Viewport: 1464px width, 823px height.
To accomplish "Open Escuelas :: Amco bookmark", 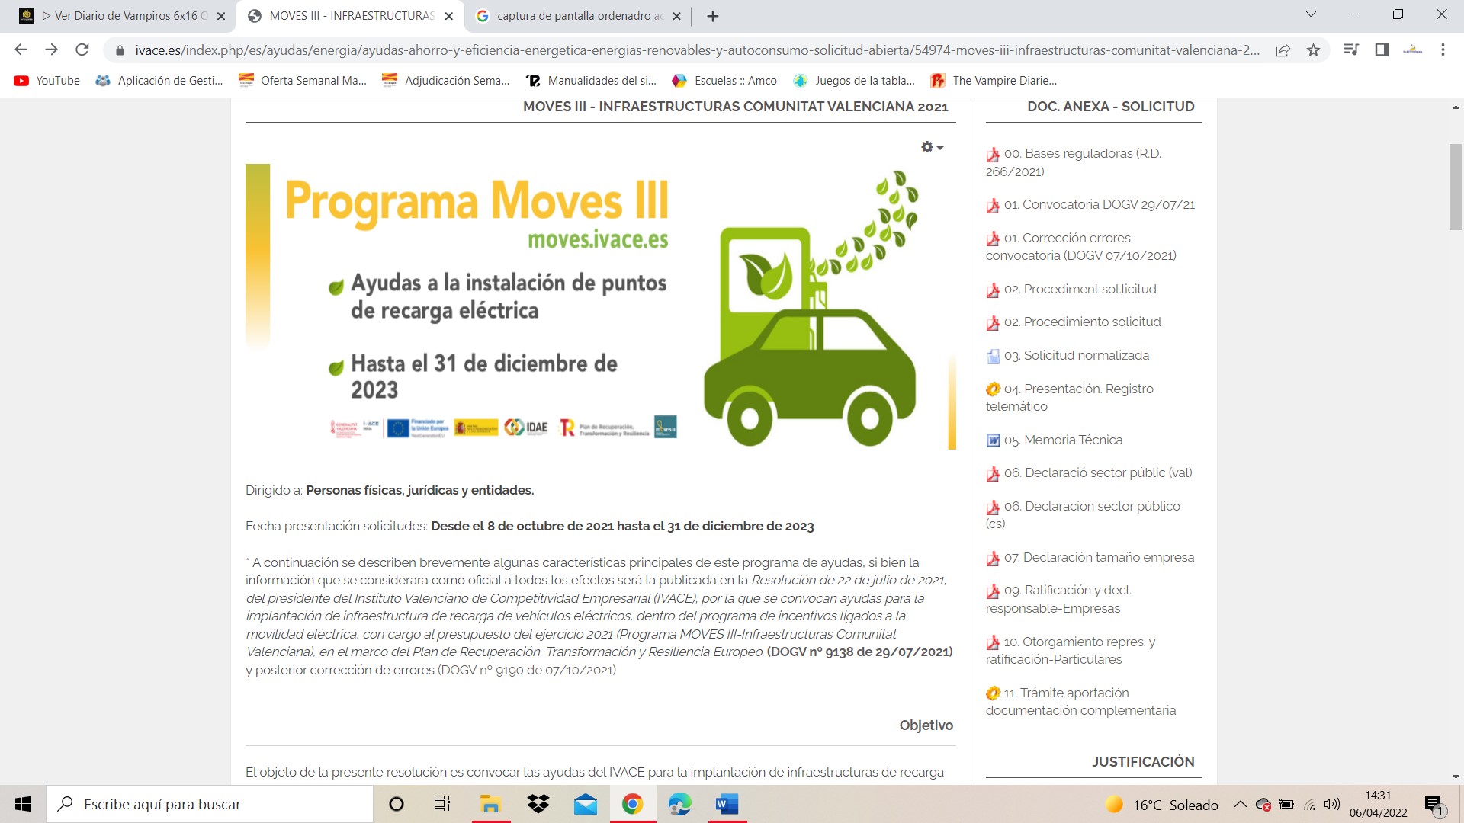I will (x=724, y=81).
